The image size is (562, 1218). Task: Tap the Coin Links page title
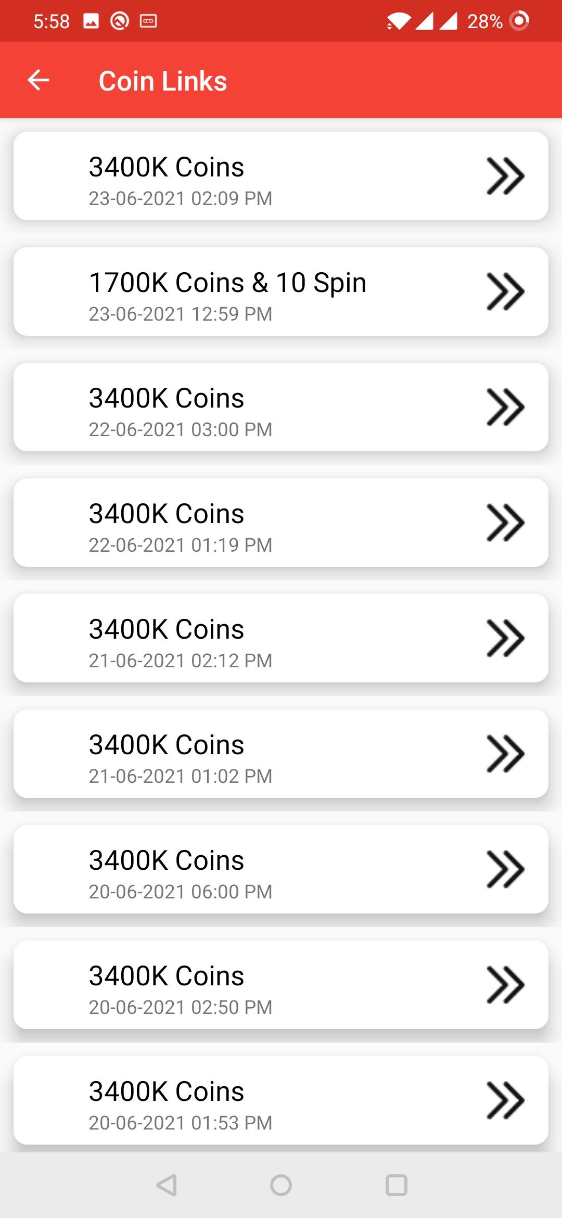click(163, 81)
